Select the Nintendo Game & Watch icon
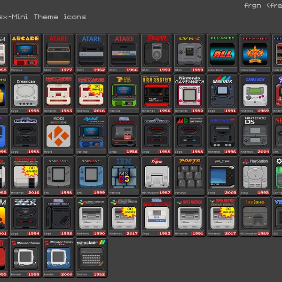The height and width of the screenshot is (282, 282). 189,94
